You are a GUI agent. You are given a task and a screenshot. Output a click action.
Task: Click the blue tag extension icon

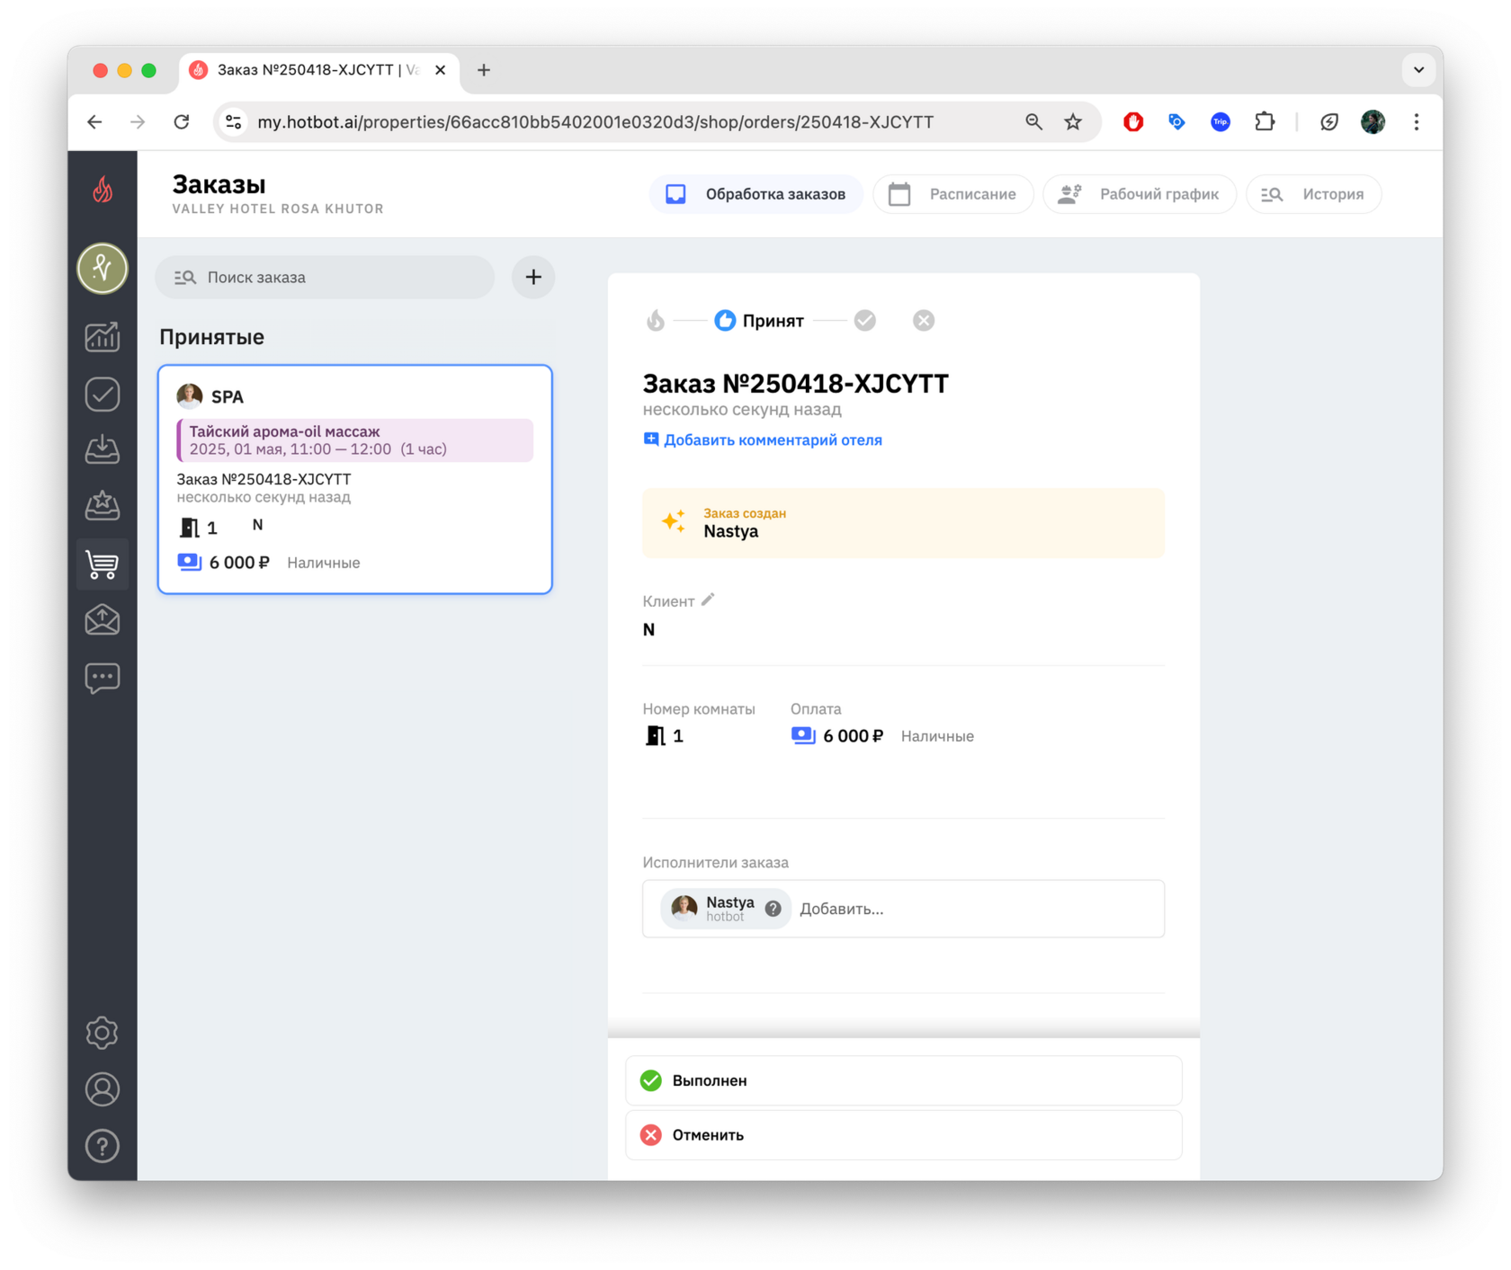(x=1176, y=122)
